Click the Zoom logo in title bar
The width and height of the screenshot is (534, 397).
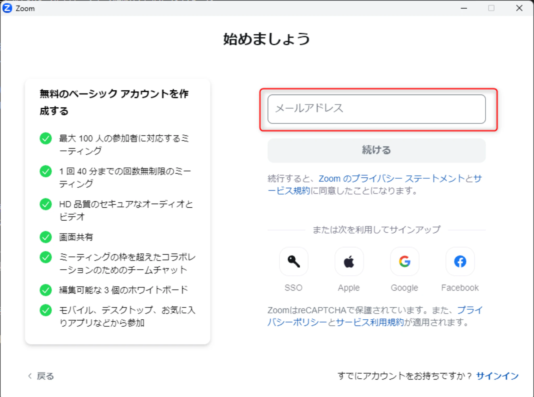pyautogui.click(x=7, y=8)
